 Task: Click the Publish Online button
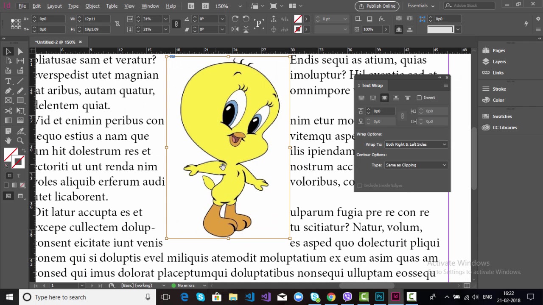tap(377, 6)
